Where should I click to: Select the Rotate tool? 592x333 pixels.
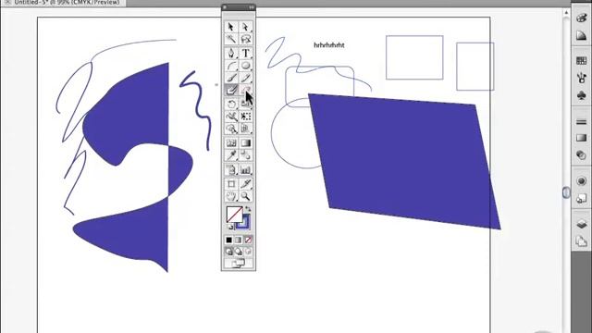pos(231,104)
